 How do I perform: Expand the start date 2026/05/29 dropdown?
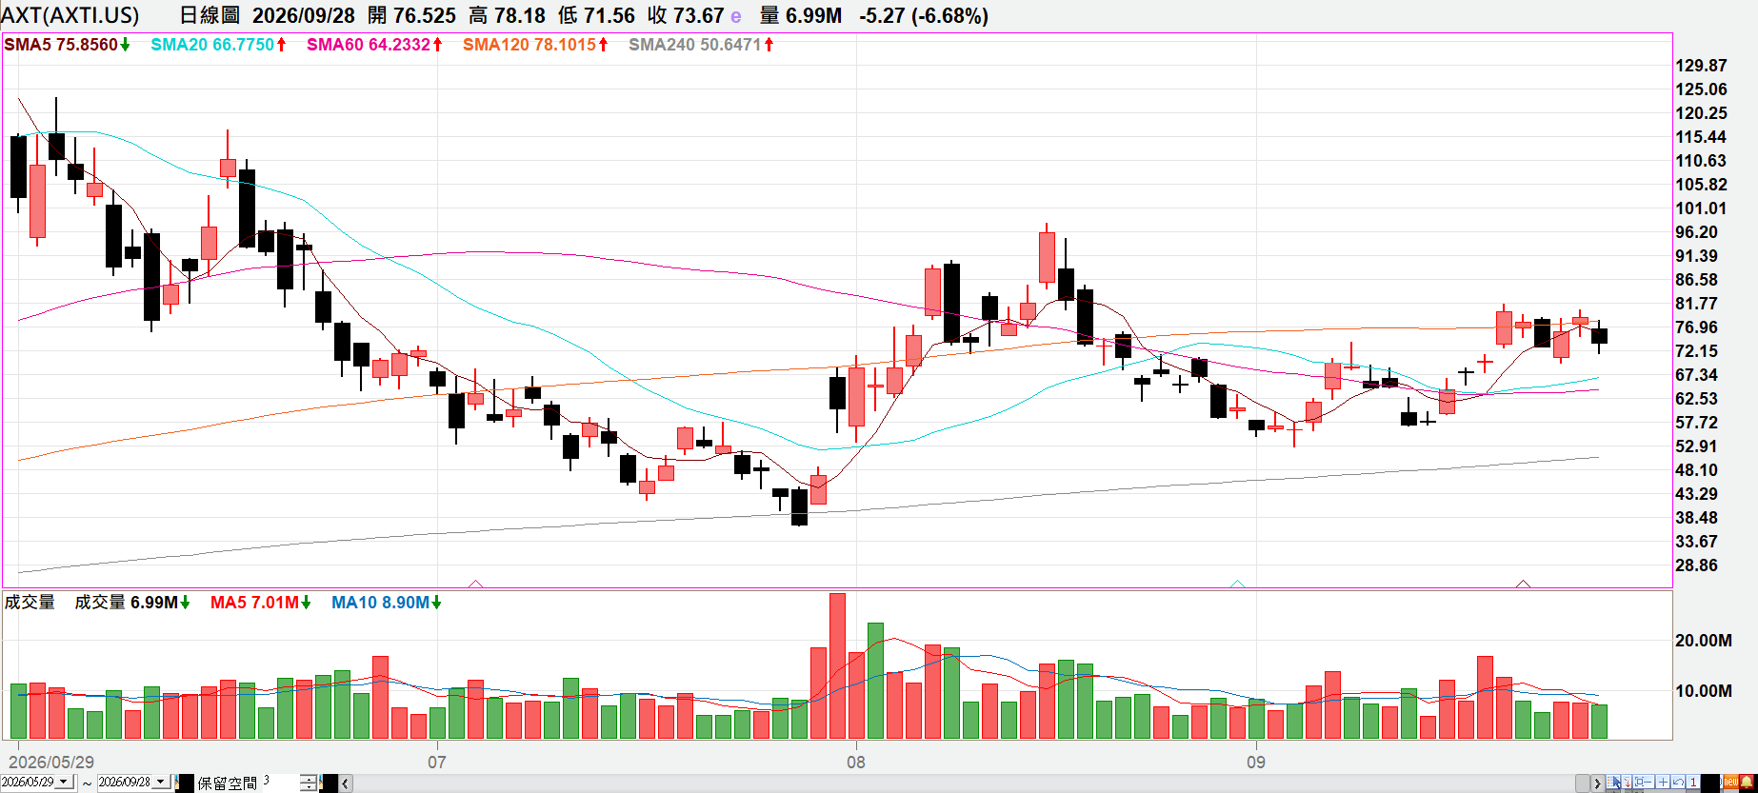pos(64,782)
